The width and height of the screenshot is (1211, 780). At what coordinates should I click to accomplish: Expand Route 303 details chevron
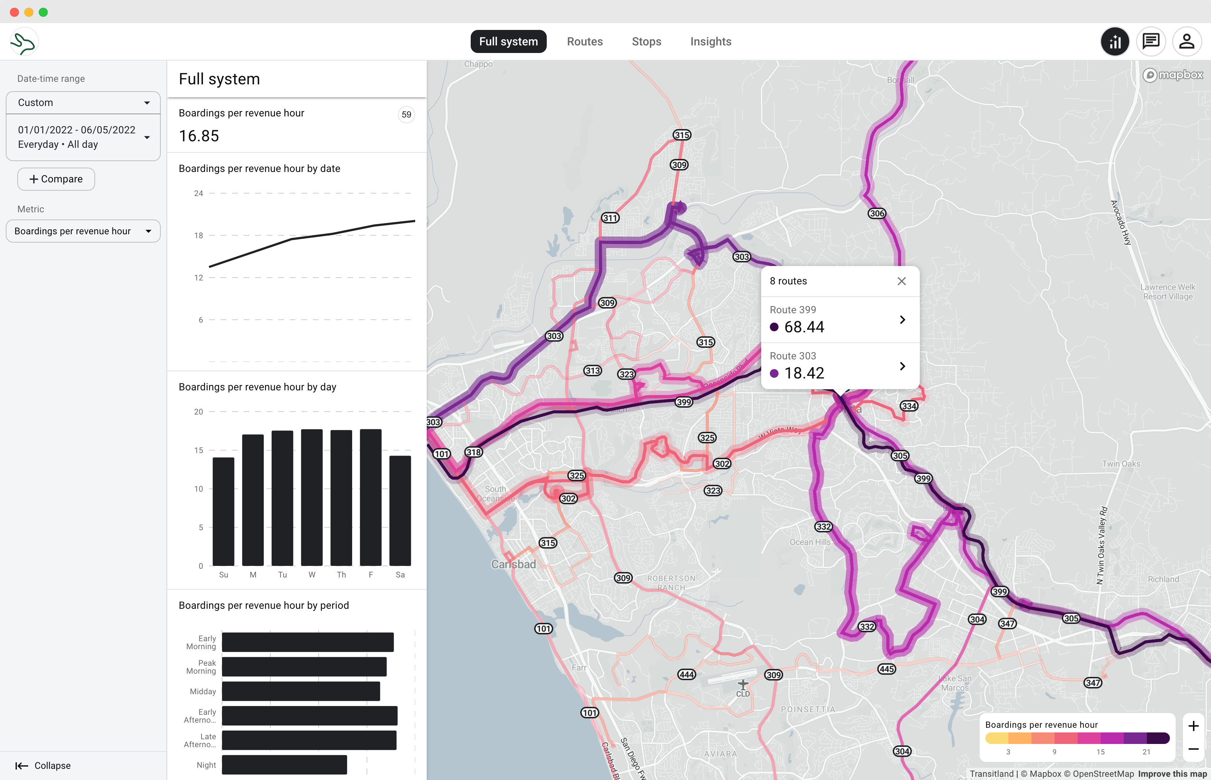(x=902, y=366)
